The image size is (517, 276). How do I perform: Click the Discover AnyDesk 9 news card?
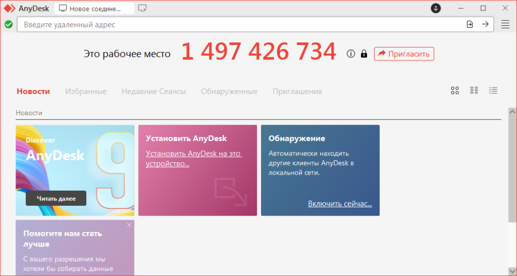[x=75, y=170]
